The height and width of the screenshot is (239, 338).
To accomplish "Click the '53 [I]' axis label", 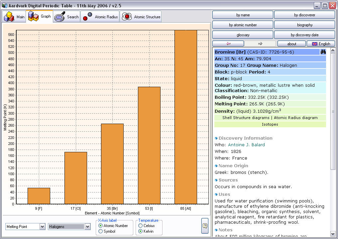I will pos(149,208).
